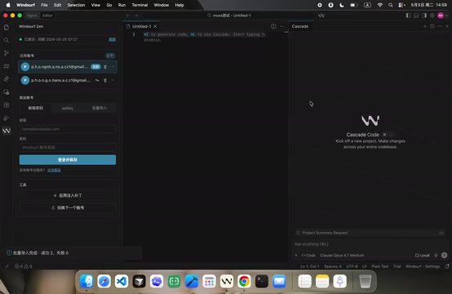The height and width of the screenshot is (294, 452).
Task: Open the File menu
Action: 44,5
